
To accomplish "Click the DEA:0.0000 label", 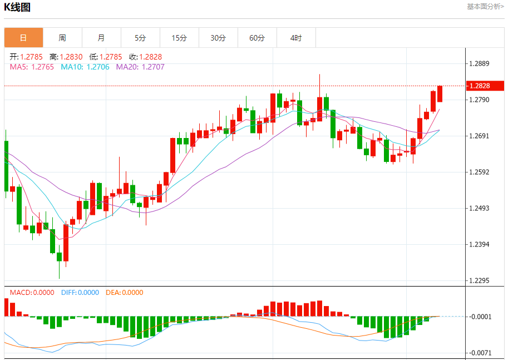I will [x=125, y=293].
